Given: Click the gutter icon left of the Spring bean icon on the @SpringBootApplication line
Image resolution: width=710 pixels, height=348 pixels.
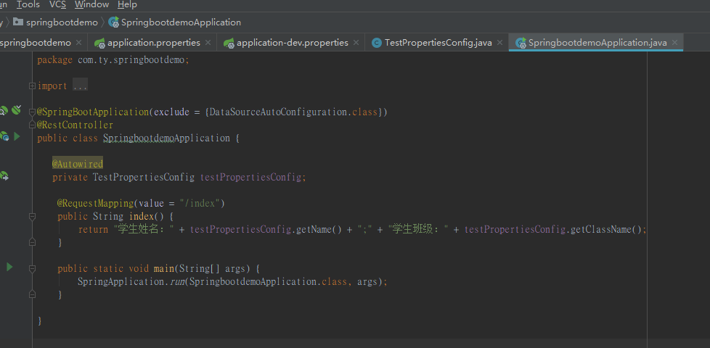Looking at the screenshot, I should pyautogui.click(x=3, y=111).
